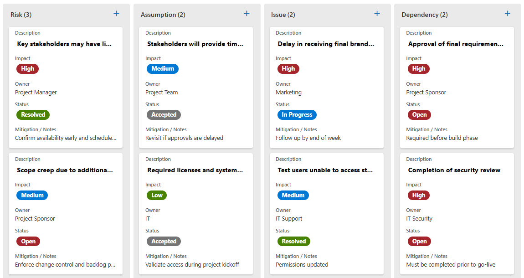Click the High impact badge under Issue

(288, 69)
